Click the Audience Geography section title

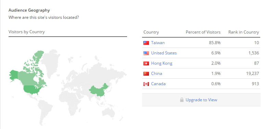click(x=29, y=10)
